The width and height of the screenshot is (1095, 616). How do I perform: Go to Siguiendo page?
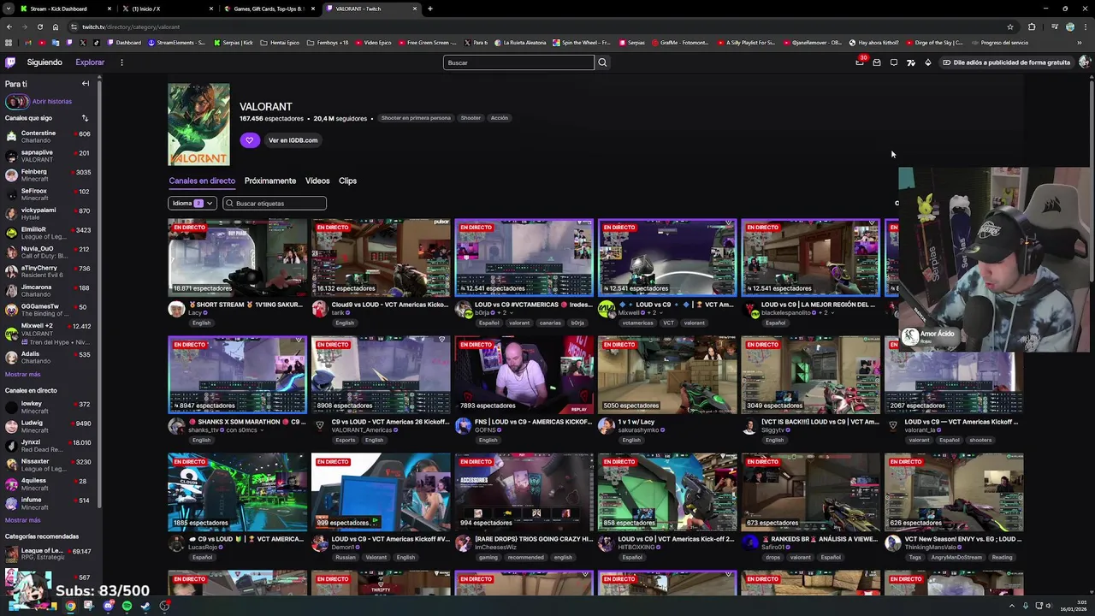[44, 62]
